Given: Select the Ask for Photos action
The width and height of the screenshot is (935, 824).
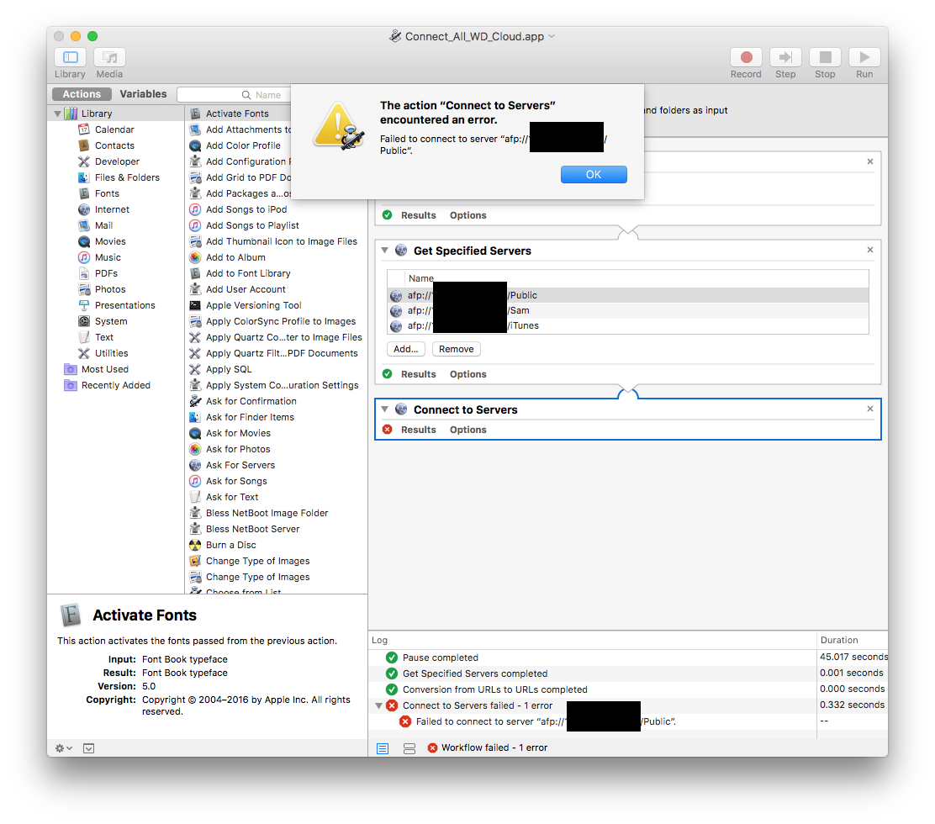Looking at the screenshot, I should [238, 449].
